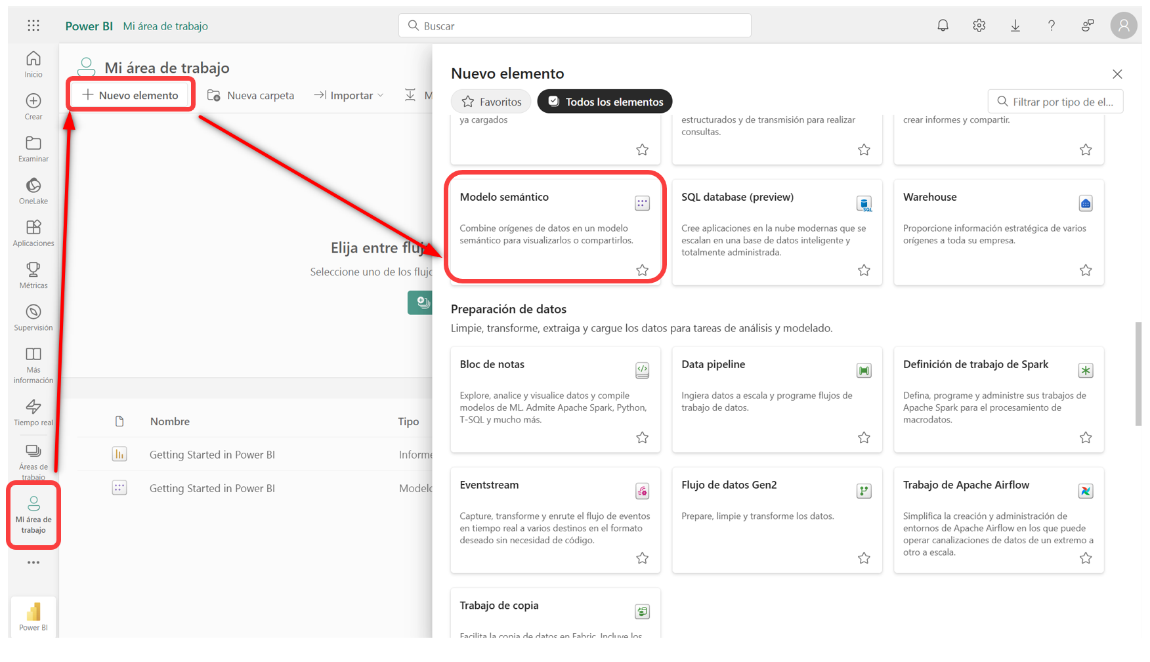The height and width of the screenshot is (662, 1150).
Task: Open the feedback icon in header
Action: (x=1088, y=26)
